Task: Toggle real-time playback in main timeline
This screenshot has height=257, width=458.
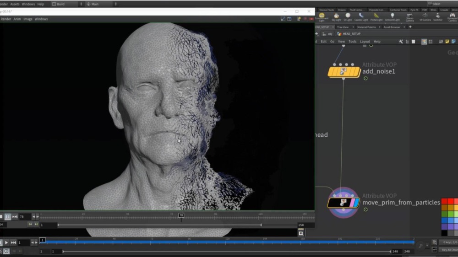Action: pos(6,251)
